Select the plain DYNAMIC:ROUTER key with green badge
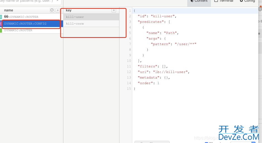 tap(32, 30)
